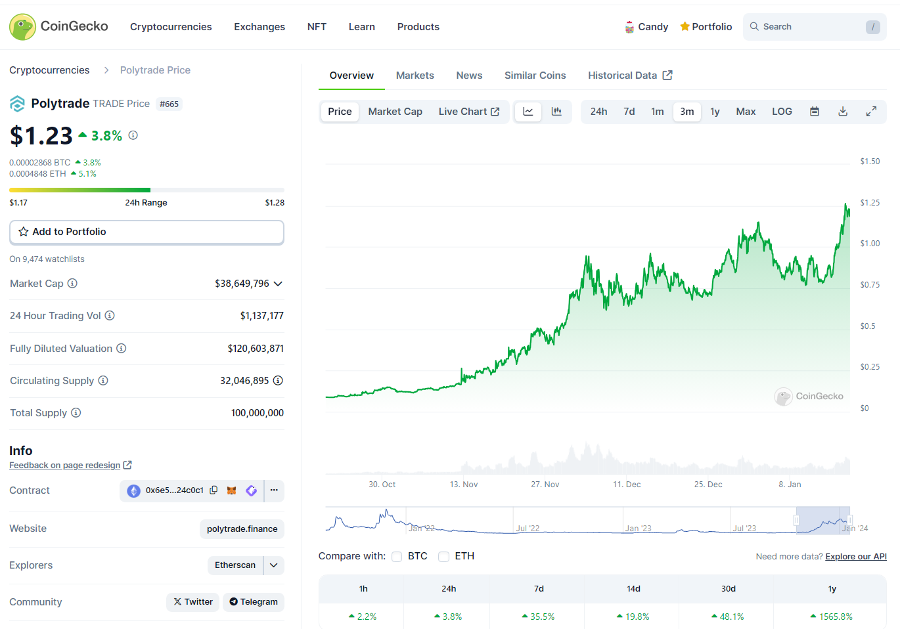Open the Explore our API link
The height and width of the screenshot is (629, 900).
[855, 557]
